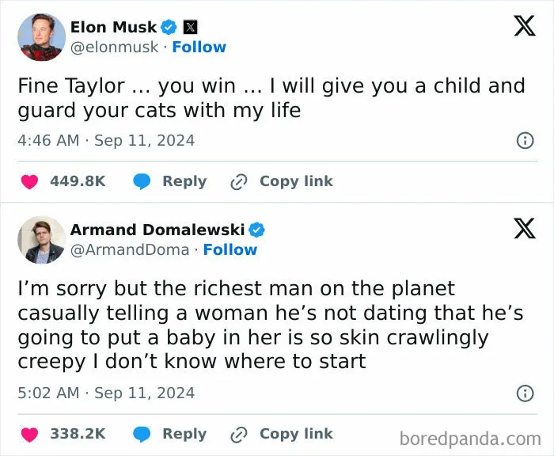The width and height of the screenshot is (554, 456).
Task: Open Elon Musk's profile picture
Action: (42, 37)
